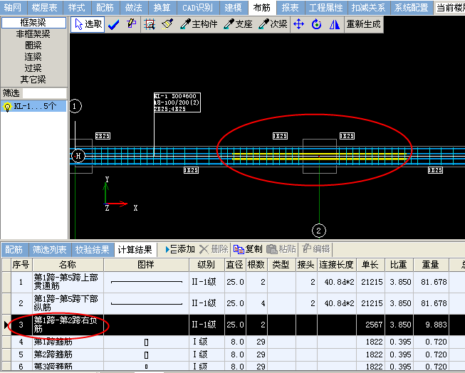465x373 pixels.
Task: Click the 添加 add row button
Action: (x=180, y=249)
